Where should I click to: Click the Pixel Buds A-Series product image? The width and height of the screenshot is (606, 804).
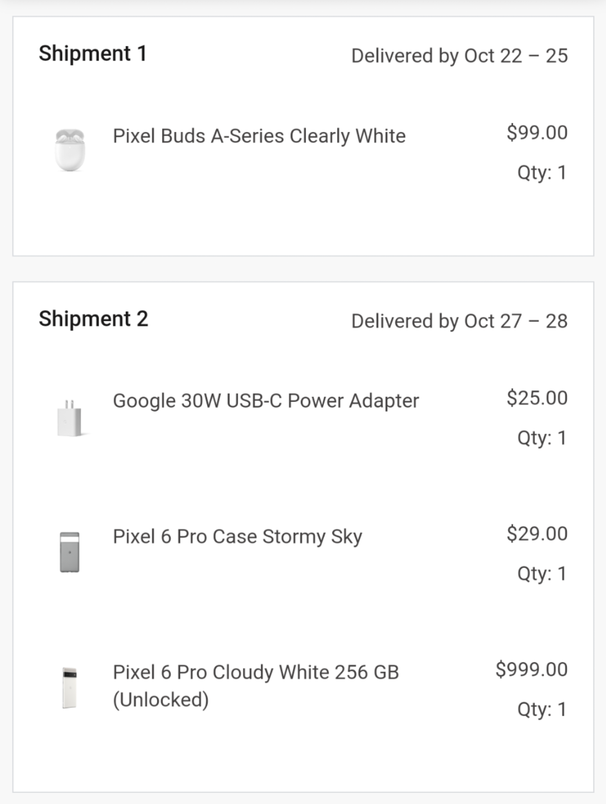click(x=70, y=150)
